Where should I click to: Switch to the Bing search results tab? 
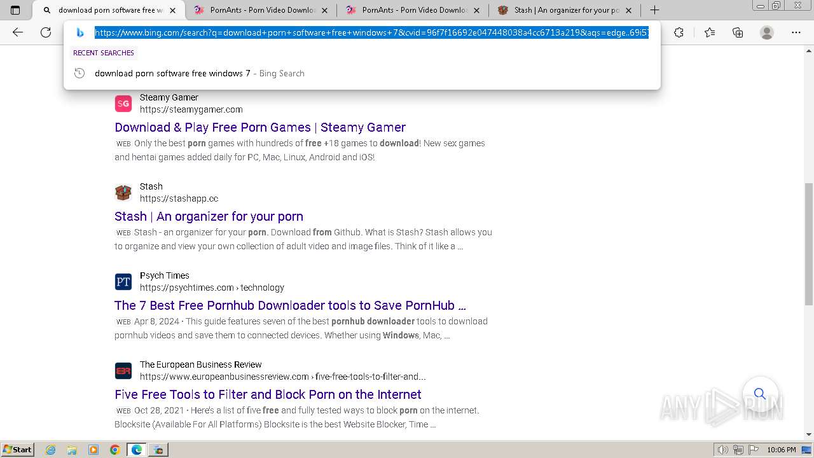point(108,10)
